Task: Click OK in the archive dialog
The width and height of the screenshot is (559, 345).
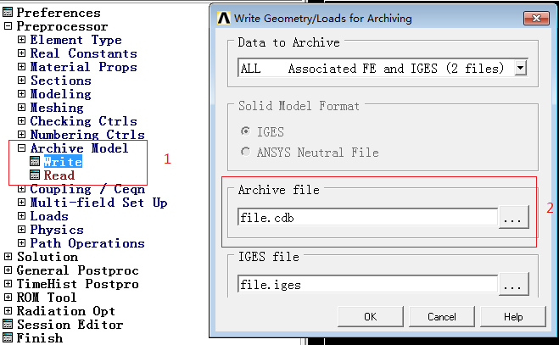Action: click(371, 316)
